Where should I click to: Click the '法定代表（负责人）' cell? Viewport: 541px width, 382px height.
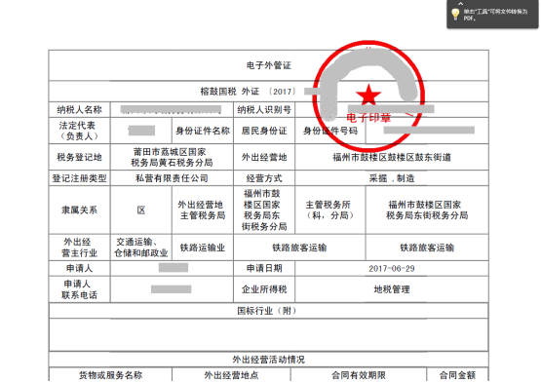79,131
